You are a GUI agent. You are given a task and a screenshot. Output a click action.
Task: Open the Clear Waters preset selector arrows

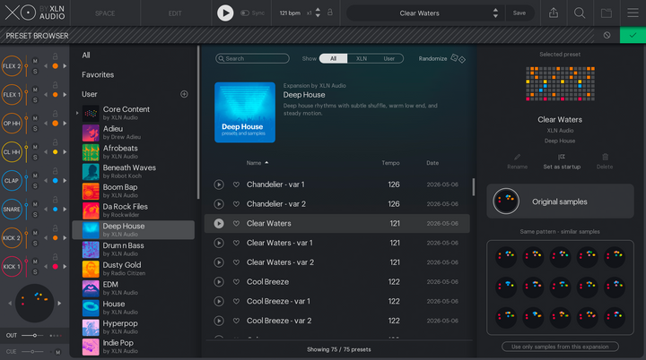tap(495, 13)
